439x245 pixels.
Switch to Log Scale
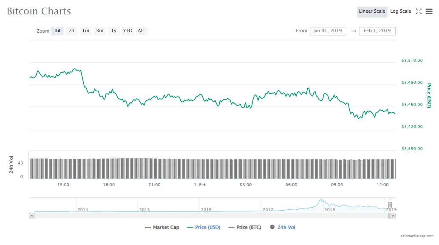pyautogui.click(x=400, y=11)
